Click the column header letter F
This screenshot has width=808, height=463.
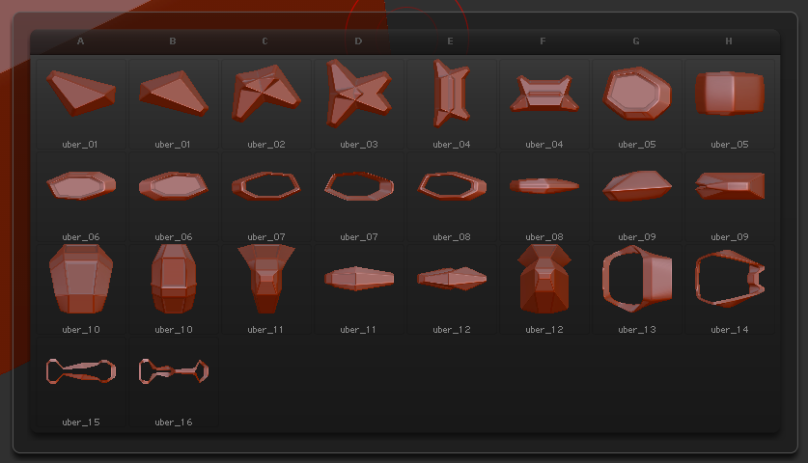click(543, 41)
